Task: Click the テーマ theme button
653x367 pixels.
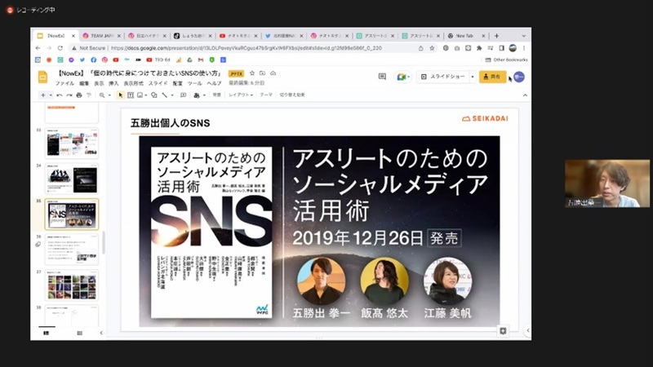Action: (x=266, y=95)
